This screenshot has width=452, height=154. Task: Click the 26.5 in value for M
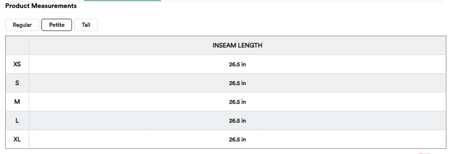(x=237, y=102)
